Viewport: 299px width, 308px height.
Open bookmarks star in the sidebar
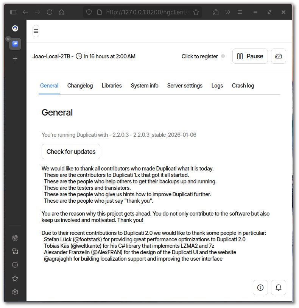point(15,278)
